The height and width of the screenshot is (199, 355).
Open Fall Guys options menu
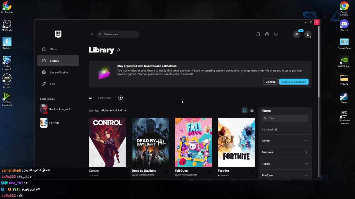pyautogui.click(x=209, y=171)
